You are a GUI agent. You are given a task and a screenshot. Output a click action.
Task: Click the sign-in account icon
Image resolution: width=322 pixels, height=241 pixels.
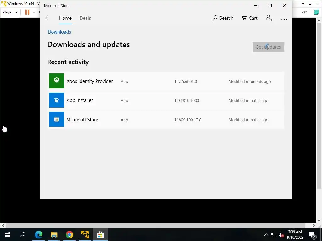269,18
